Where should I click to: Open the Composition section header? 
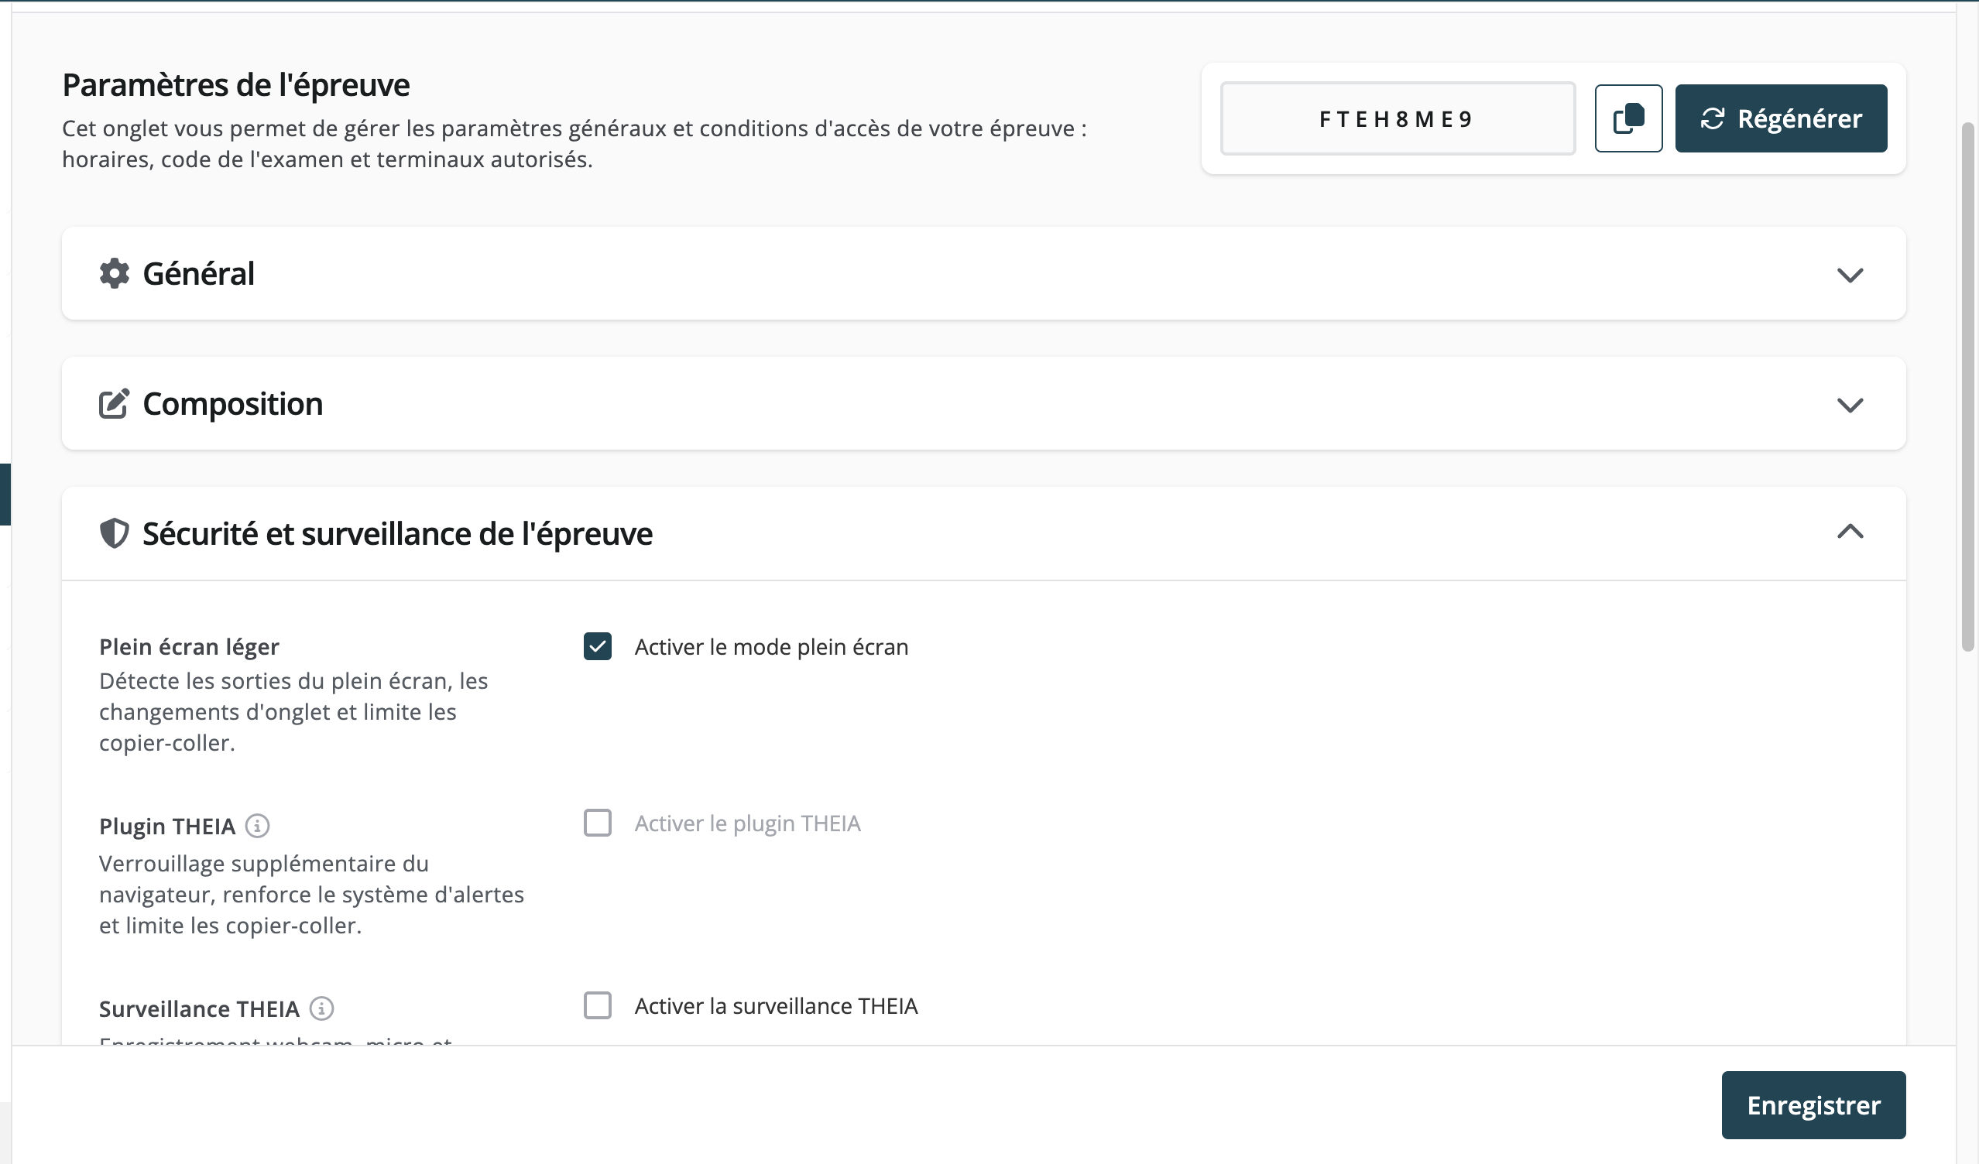(983, 403)
